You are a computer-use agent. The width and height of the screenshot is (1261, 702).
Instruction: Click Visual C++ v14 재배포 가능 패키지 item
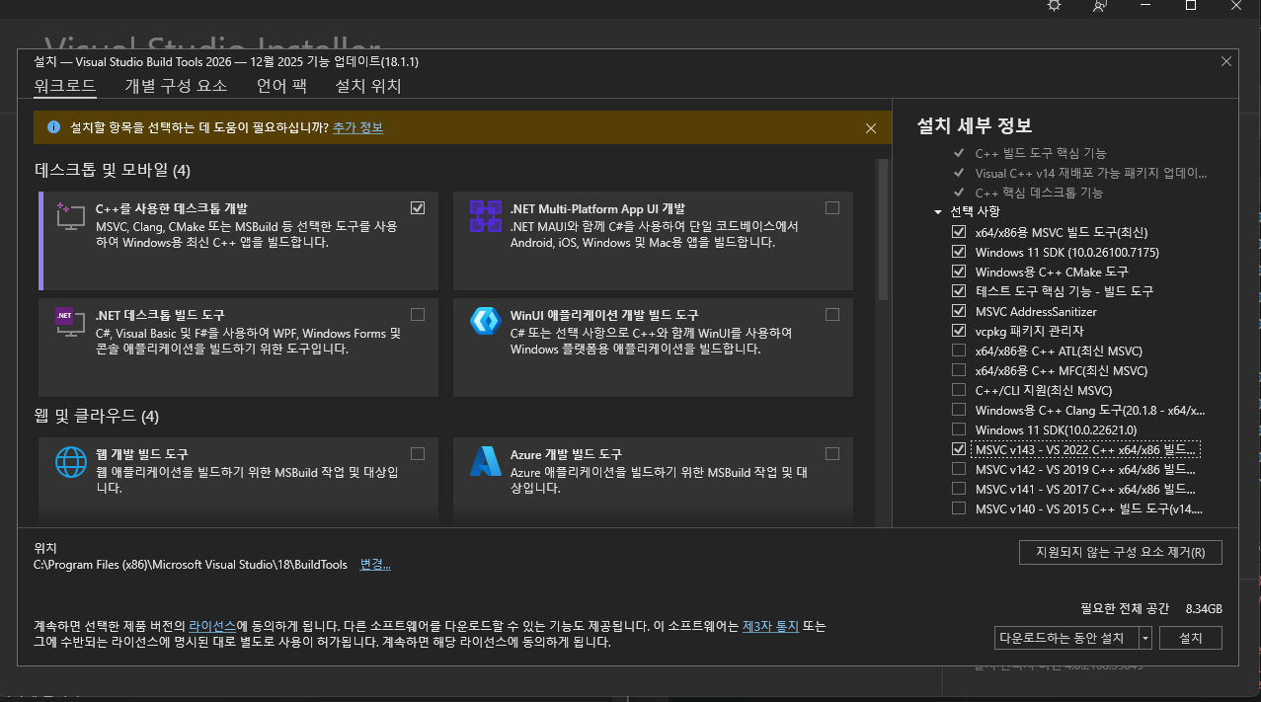point(1091,173)
